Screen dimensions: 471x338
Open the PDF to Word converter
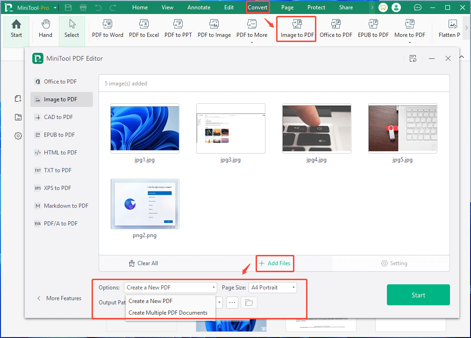[107, 29]
